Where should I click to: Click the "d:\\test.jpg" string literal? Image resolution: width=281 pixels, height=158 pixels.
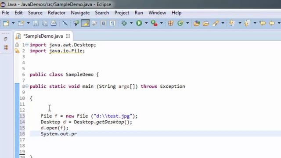point(113,116)
